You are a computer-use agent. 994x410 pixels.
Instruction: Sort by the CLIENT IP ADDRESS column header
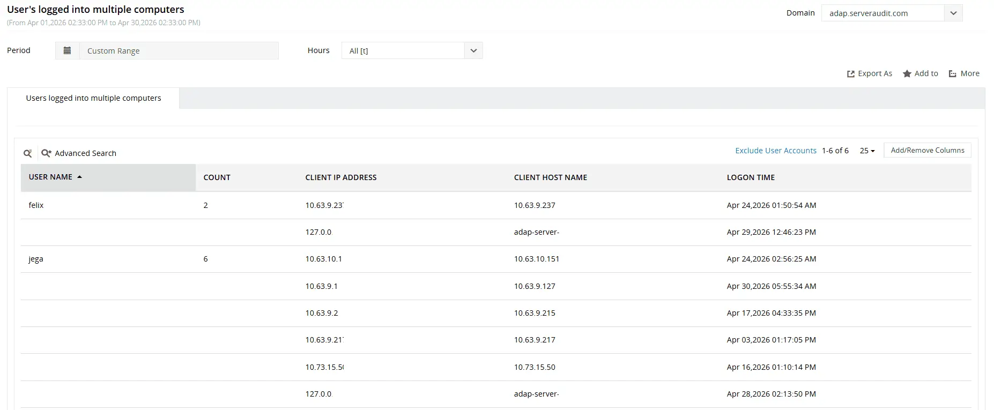[341, 177]
